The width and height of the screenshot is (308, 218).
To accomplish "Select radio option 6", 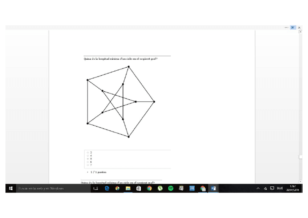I will pos(88,162).
